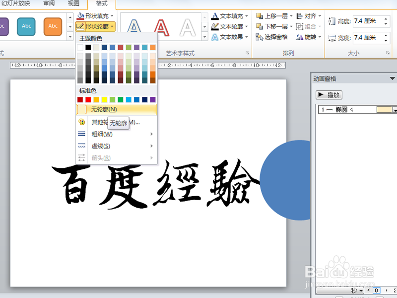Open Other Outline Colors (其他轮廓颜色) dialog

116,122
